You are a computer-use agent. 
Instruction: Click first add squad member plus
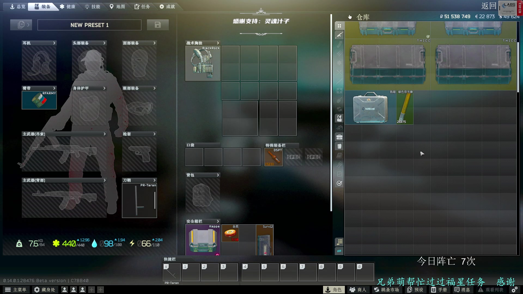(92, 290)
